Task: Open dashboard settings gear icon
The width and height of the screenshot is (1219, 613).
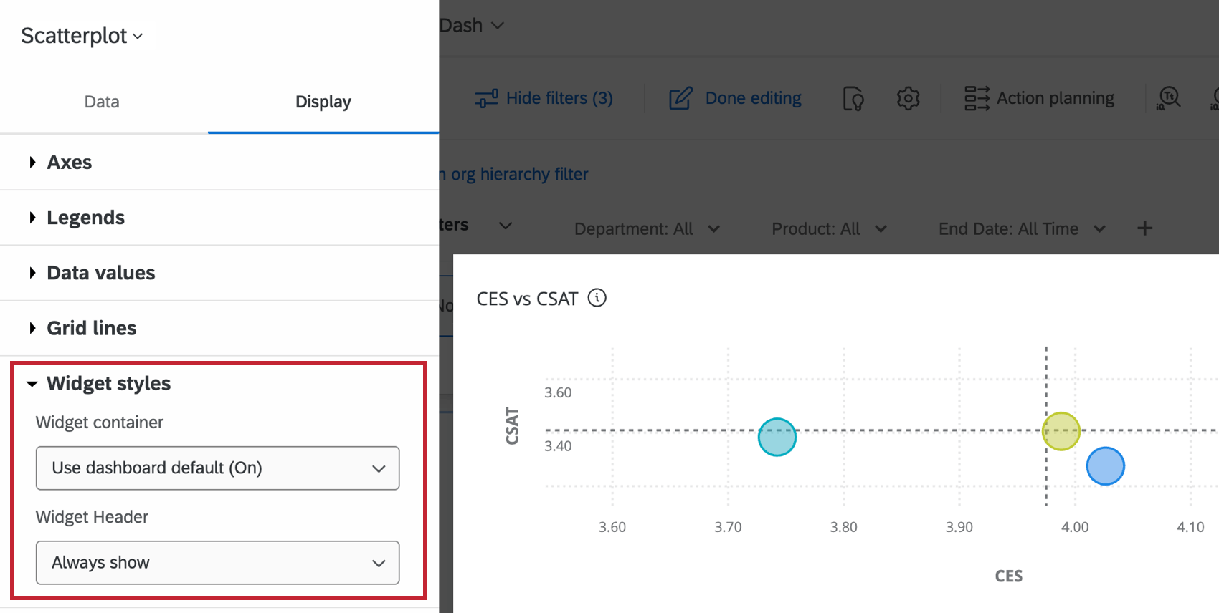Action: click(x=908, y=98)
